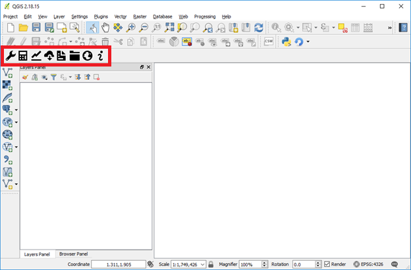Click the filter legend funnel icon
411x270 pixels.
coord(54,77)
